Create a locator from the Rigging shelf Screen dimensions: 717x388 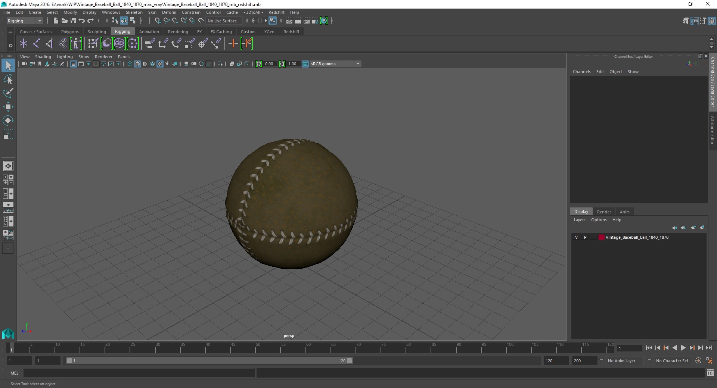(x=24, y=44)
